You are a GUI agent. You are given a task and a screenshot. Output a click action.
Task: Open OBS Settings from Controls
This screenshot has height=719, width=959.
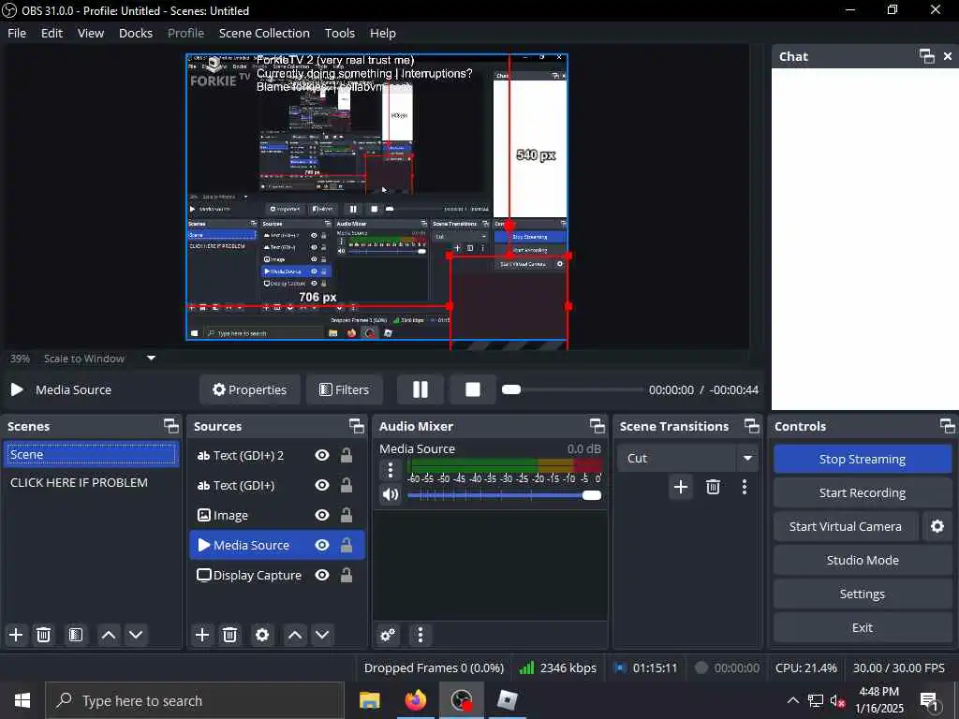coord(863,594)
